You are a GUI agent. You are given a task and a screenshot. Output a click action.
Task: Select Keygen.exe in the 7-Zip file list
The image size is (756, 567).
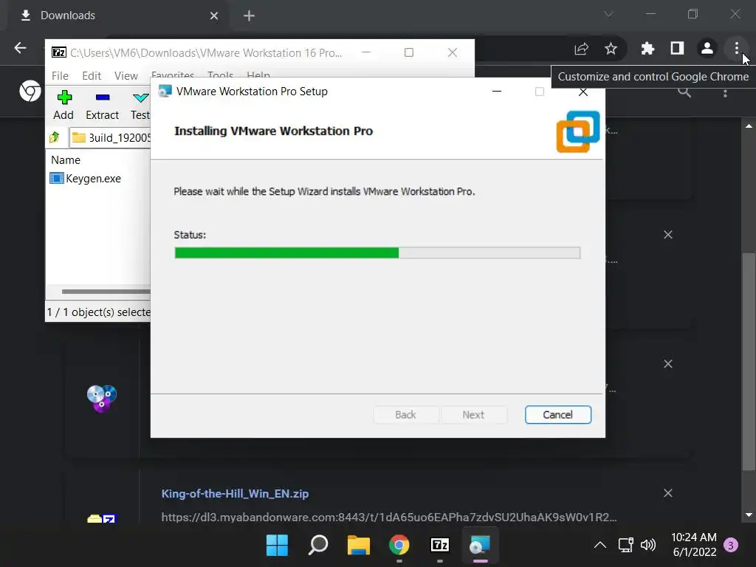(x=86, y=179)
